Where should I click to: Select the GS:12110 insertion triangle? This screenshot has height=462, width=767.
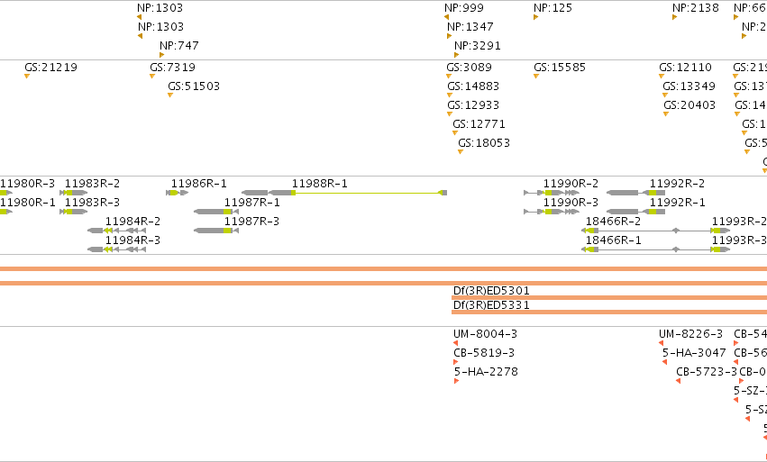tap(662, 77)
